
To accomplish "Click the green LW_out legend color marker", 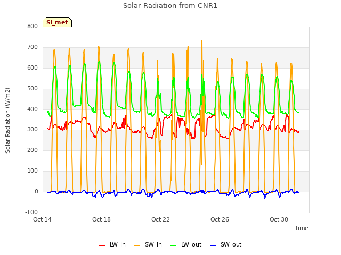I will 174,245.
